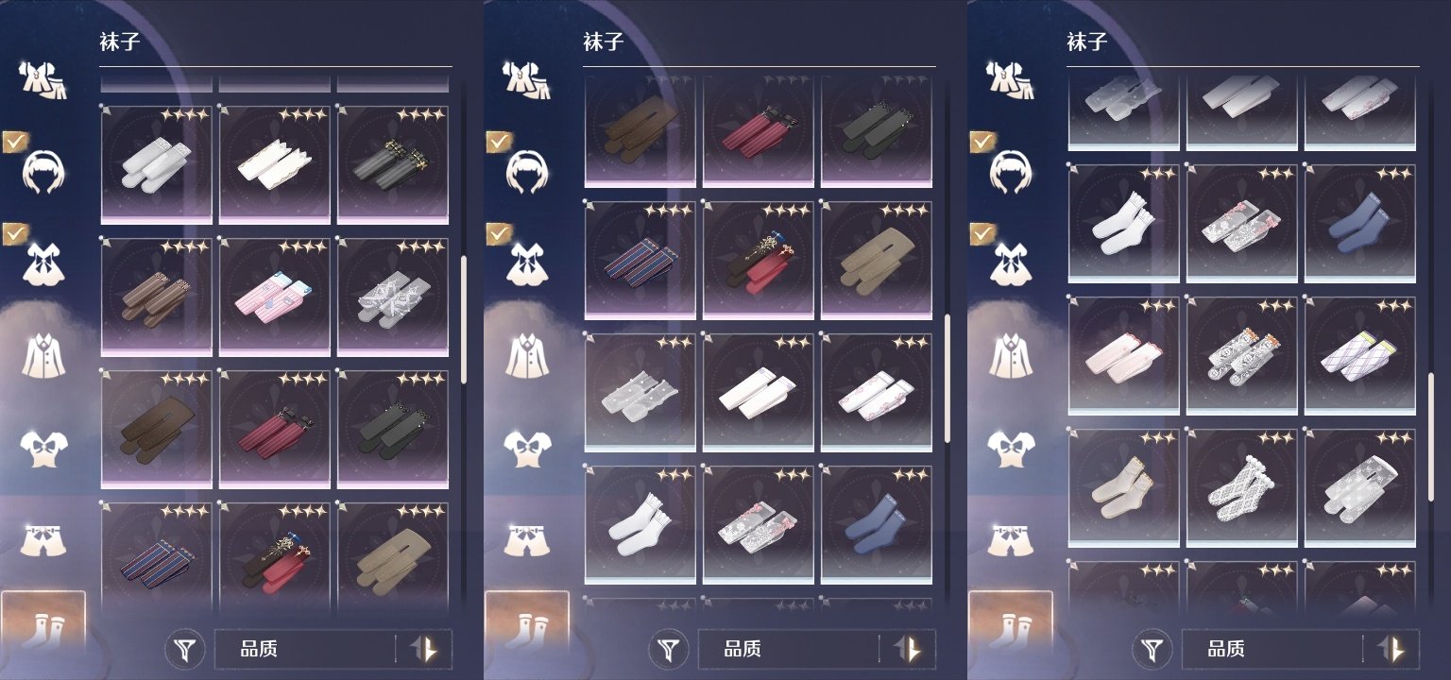The image size is (1451, 680).
Task: Open the full outfit icon at the top of the left sidebar
Action: tap(43, 81)
